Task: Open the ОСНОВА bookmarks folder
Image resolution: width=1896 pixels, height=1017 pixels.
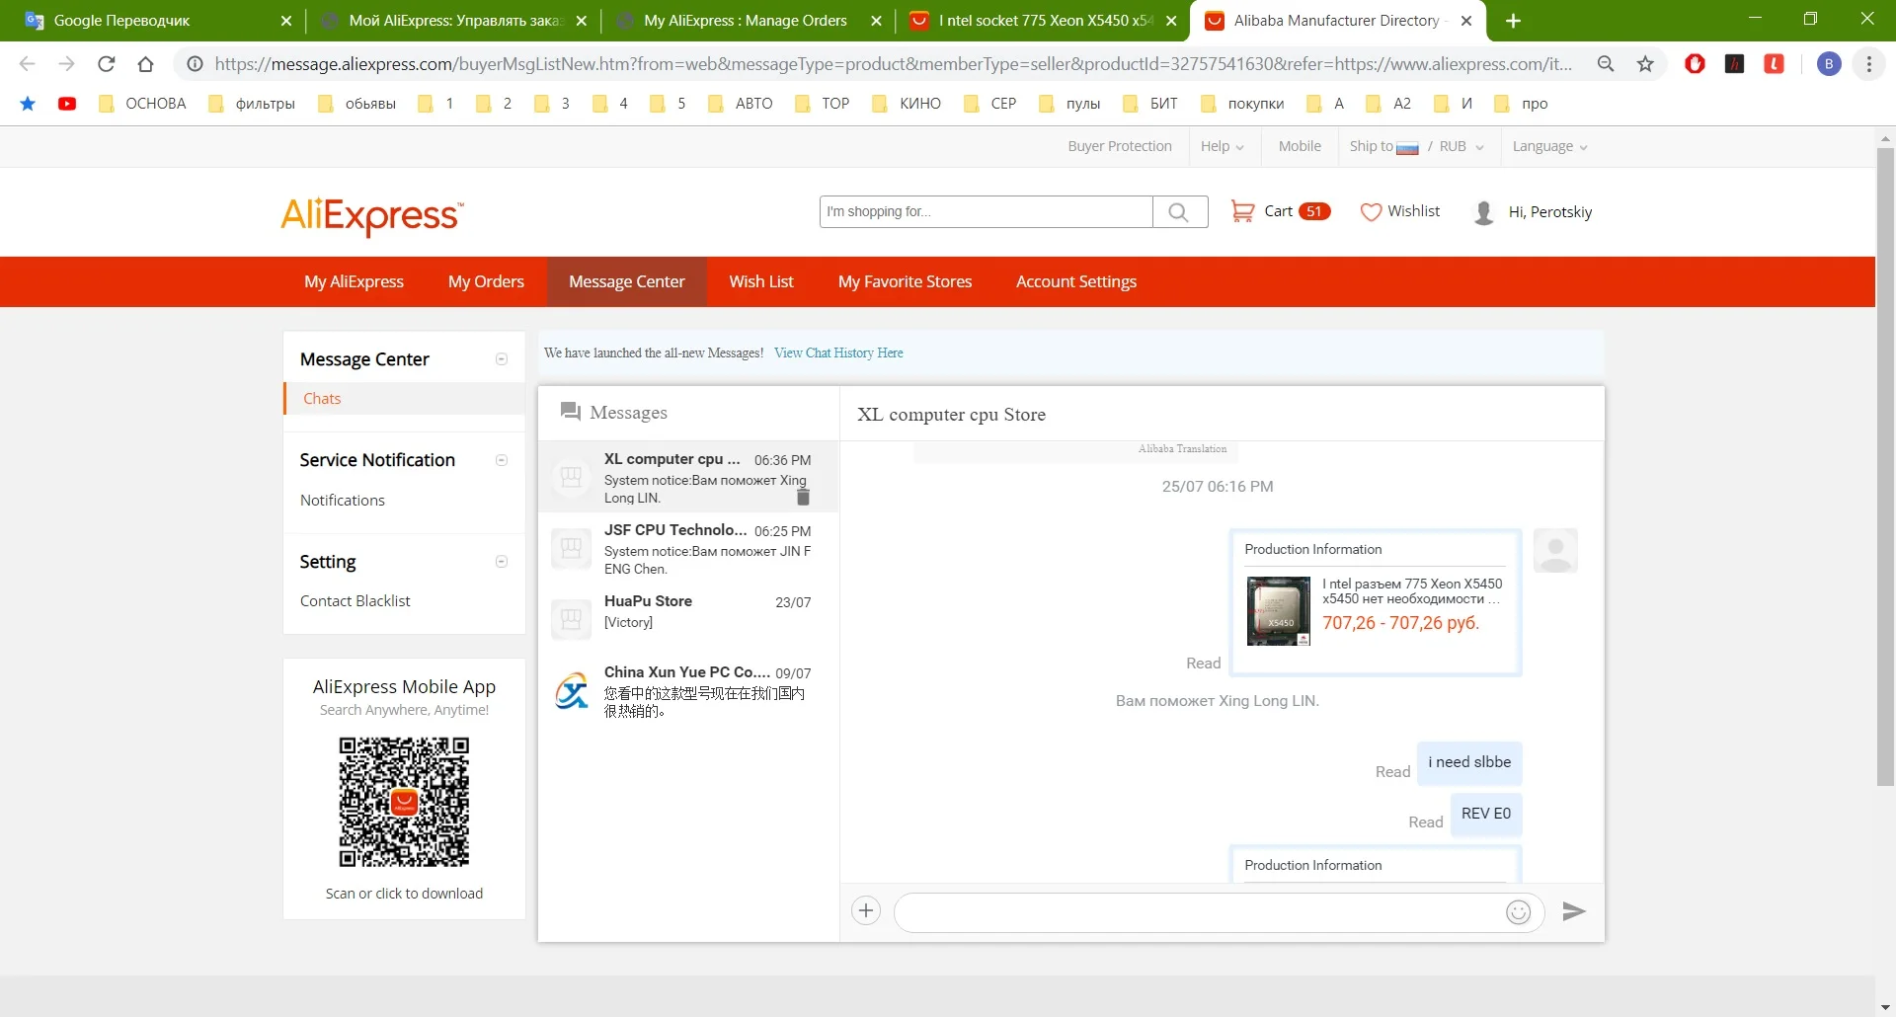Action: [142, 104]
